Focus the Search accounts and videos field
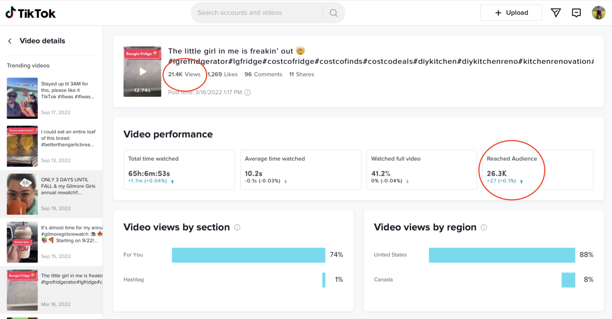The image size is (612, 319). pyautogui.click(x=257, y=13)
